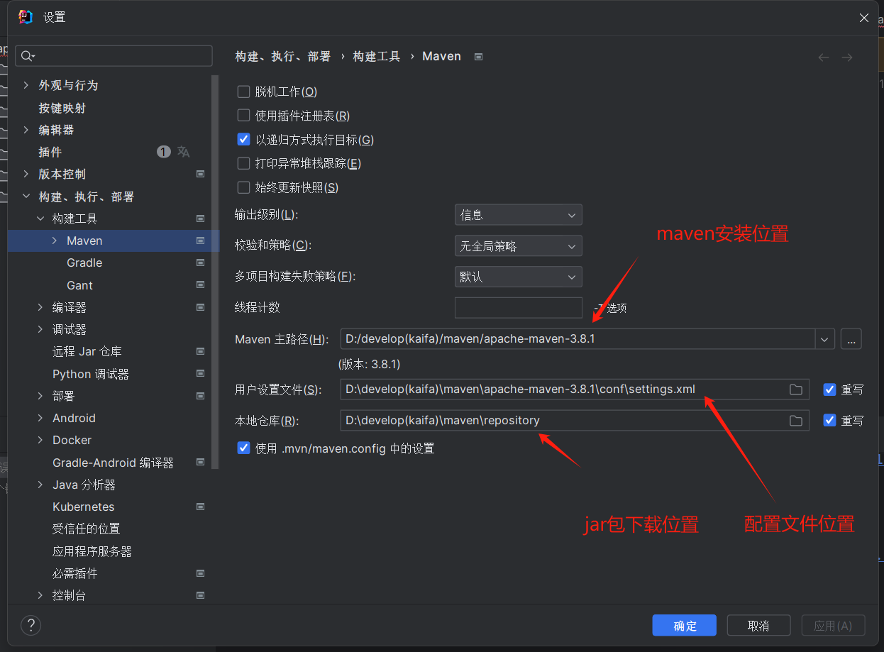
Task: Navigate forward with the right arrow
Action: point(847,57)
